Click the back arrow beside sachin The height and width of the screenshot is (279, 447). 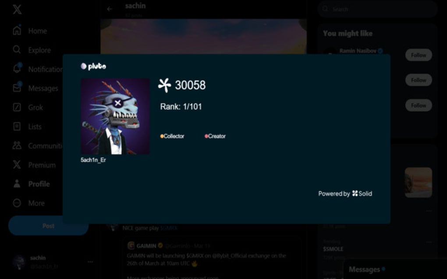110,9
